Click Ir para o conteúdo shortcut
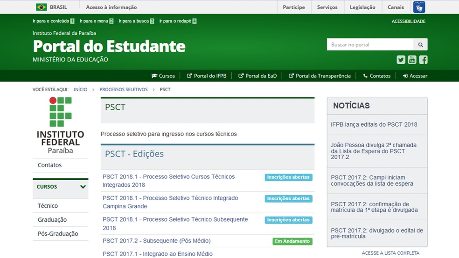459x258 pixels. pyautogui.click(x=53, y=21)
